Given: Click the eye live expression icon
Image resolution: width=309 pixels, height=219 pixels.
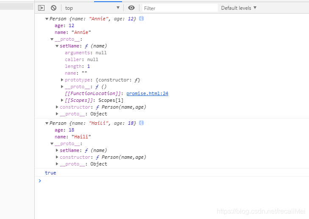Looking at the screenshot, I should 131,8.
